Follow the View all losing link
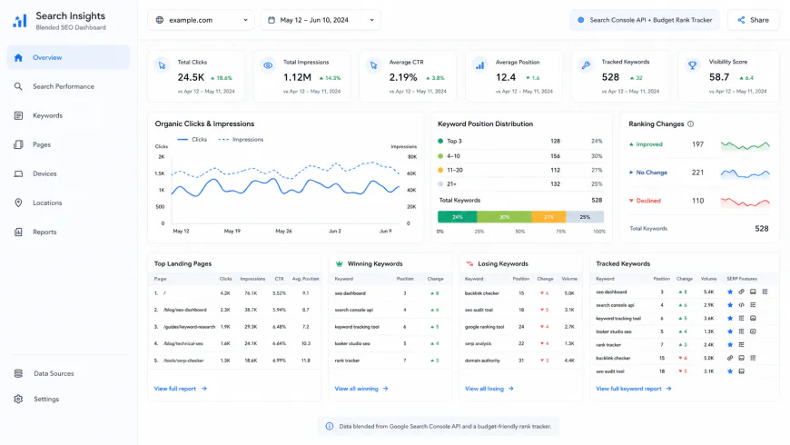The image size is (790, 445). tap(489, 389)
